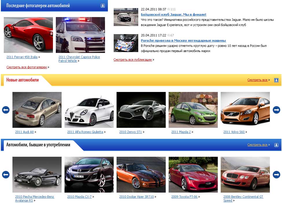Open the 2009 Toyota FT-86 link
This screenshot has width=282, height=203.
click(x=184, y=197)
